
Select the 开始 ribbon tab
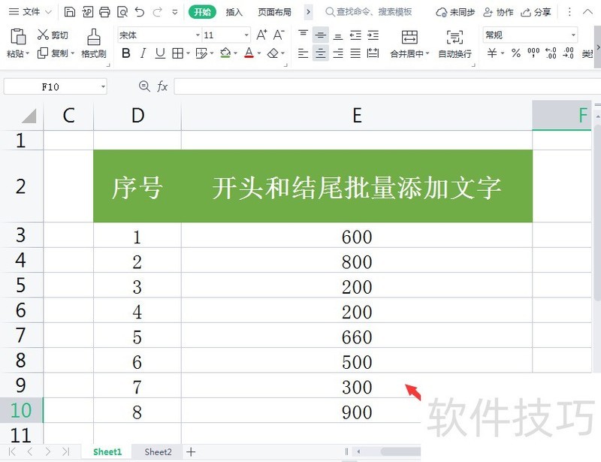[x=202, y=12]
